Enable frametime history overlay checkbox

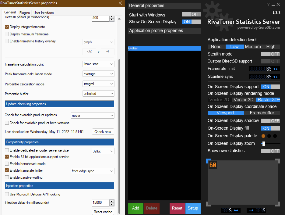pyautogui.click(x=7, y=41)
